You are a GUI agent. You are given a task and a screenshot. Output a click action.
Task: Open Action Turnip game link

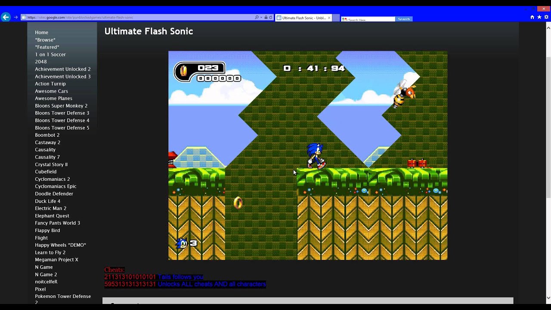(x=50, y=84)
